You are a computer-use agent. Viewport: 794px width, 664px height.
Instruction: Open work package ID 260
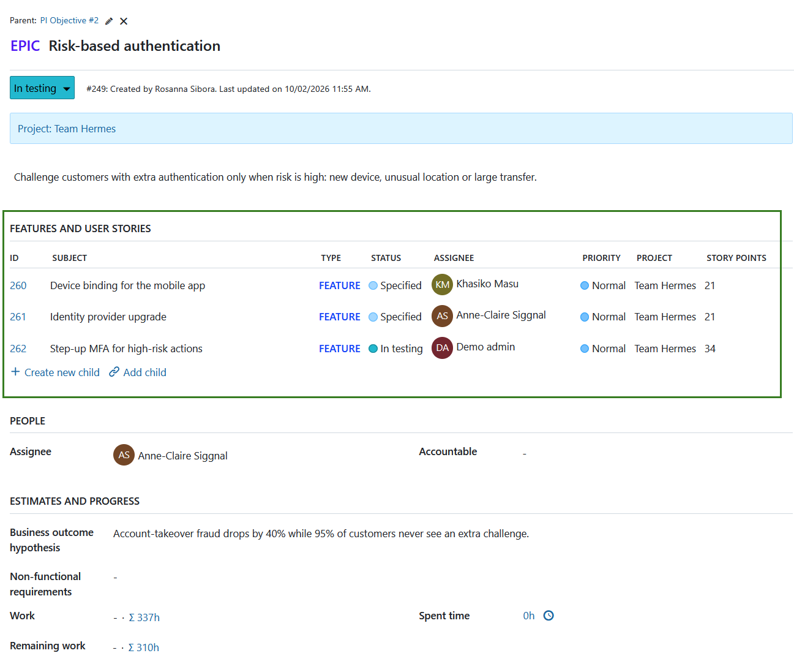pyautogui.click(x=18, y=285)
